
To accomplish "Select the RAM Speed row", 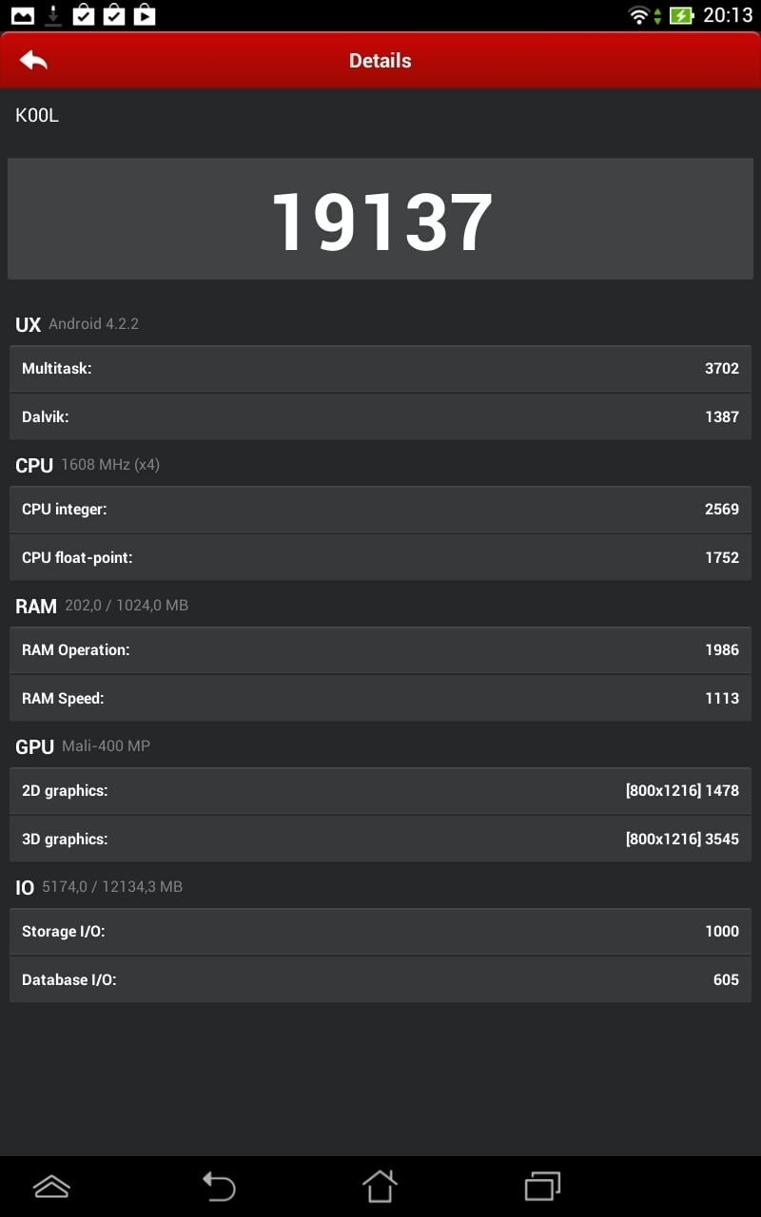I will tap(380, 698).
